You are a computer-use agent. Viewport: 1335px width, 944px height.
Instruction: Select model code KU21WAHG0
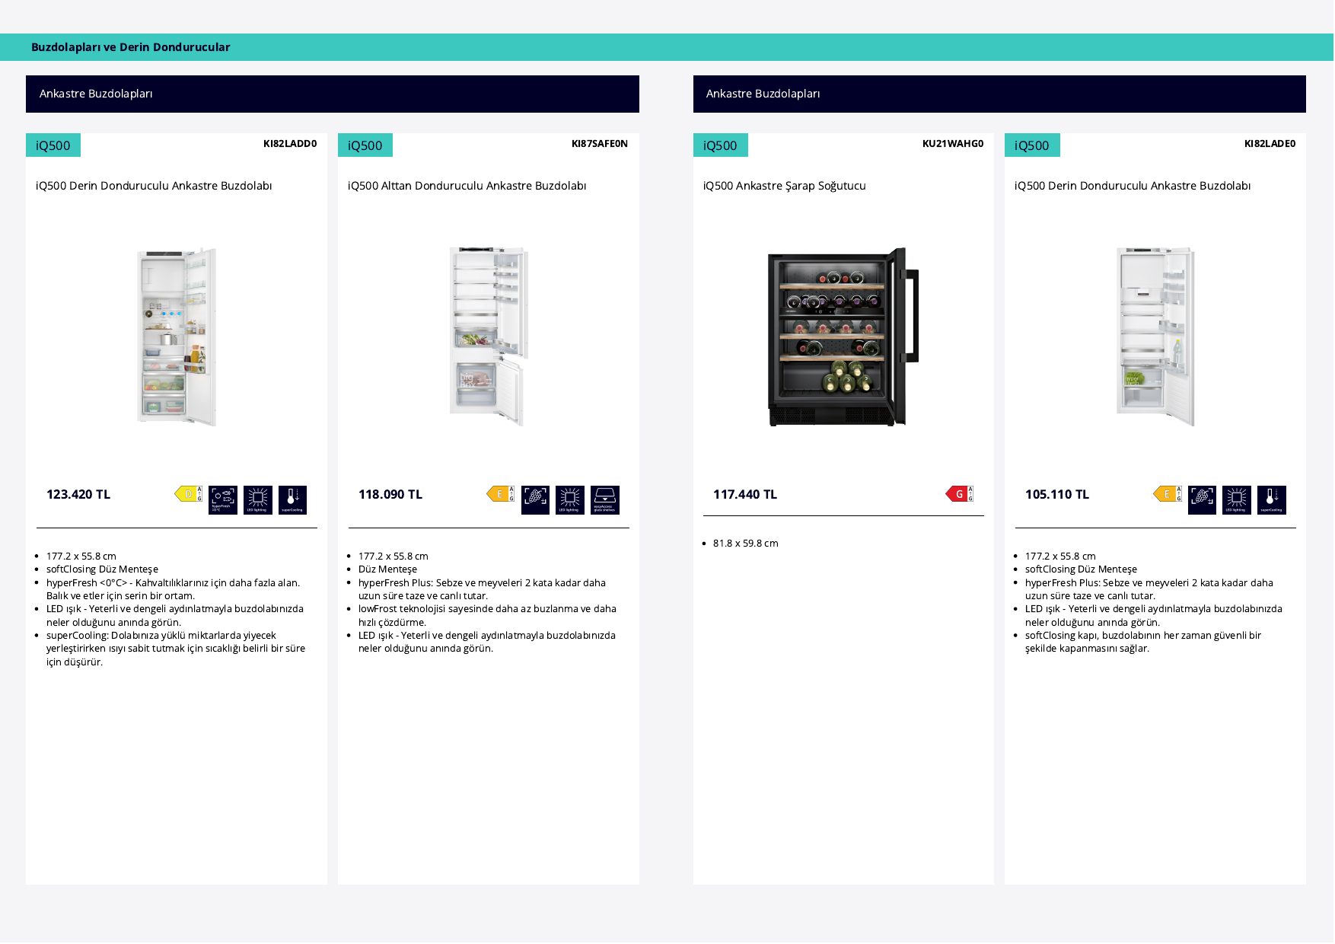pos(953,144)
